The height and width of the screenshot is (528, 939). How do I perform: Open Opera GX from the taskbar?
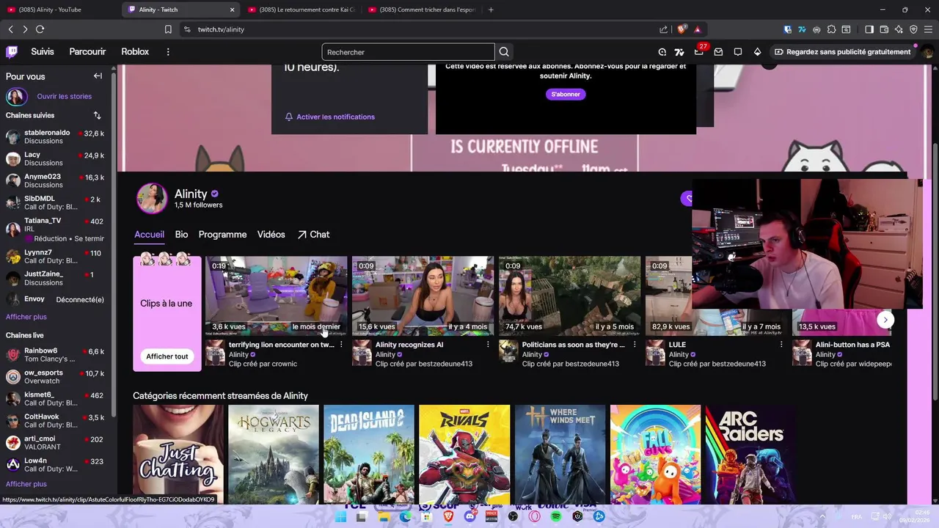[534, 516]
